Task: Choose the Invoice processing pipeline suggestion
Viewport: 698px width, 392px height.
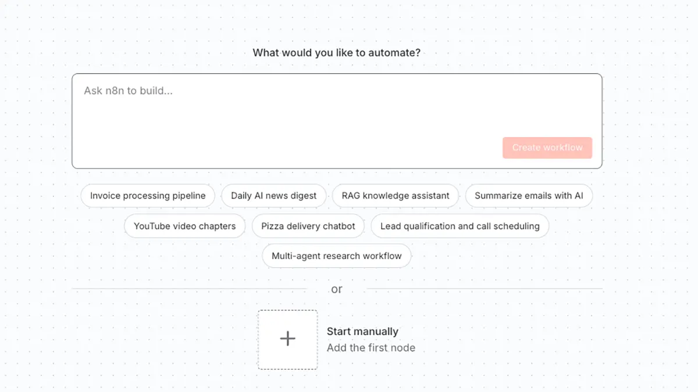Action: [148, 196]
